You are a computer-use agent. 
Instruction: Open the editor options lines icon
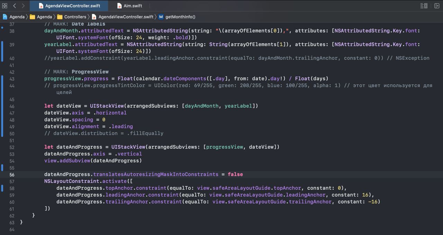[x=424, y=6]
